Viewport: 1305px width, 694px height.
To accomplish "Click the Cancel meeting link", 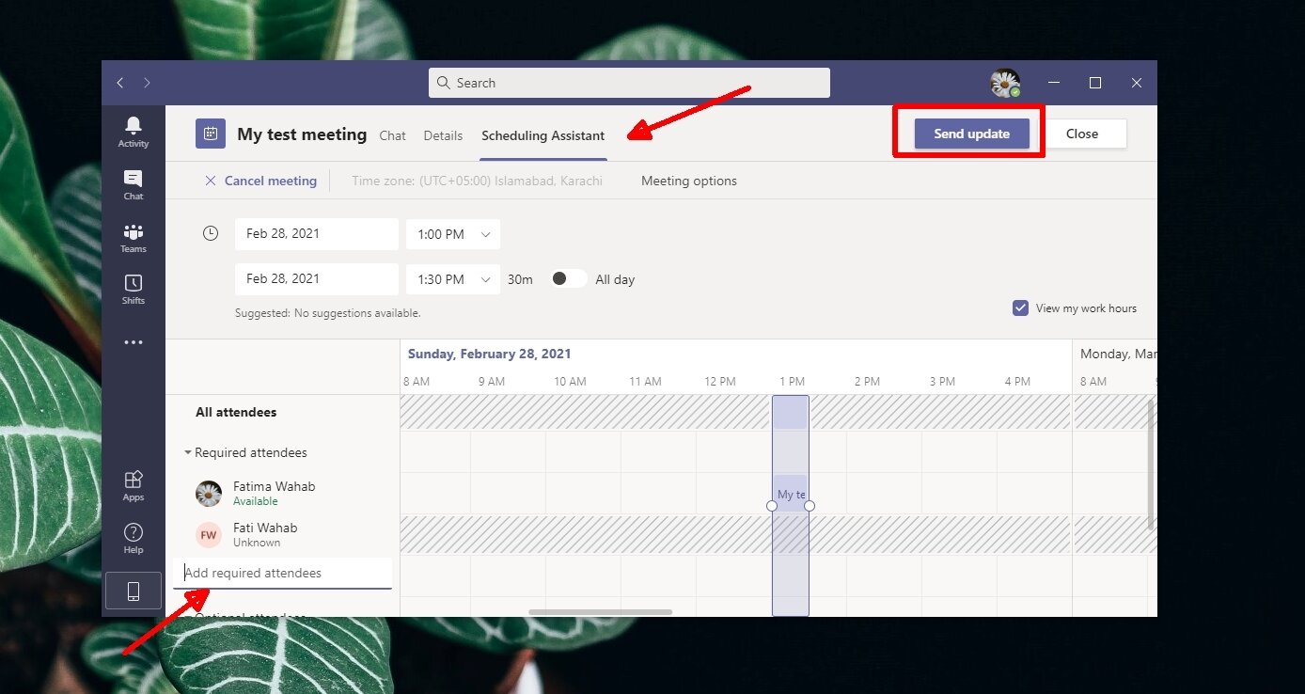I will (x=260, y=181).
